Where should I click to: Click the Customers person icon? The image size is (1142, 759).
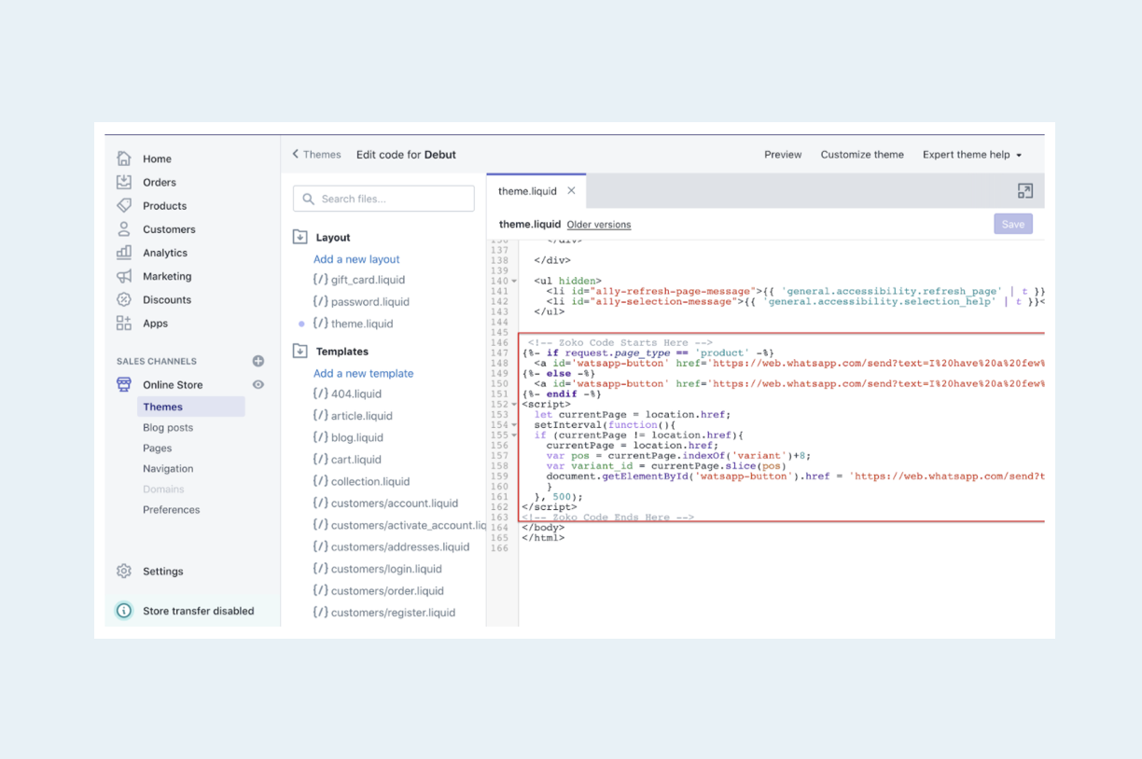point(124,228)
